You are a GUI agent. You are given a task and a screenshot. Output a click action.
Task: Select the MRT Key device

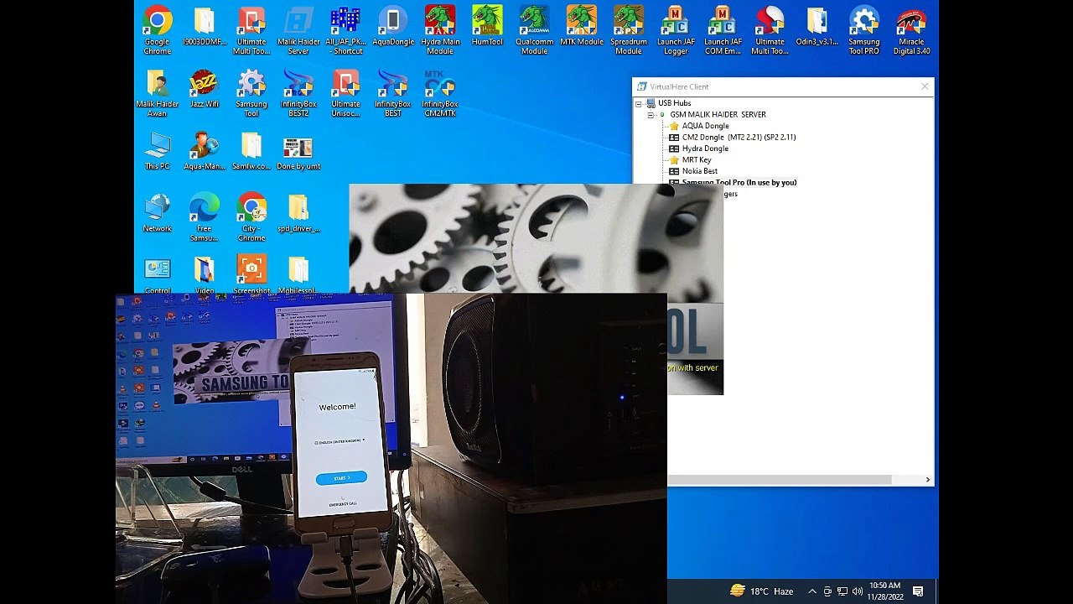696,159
